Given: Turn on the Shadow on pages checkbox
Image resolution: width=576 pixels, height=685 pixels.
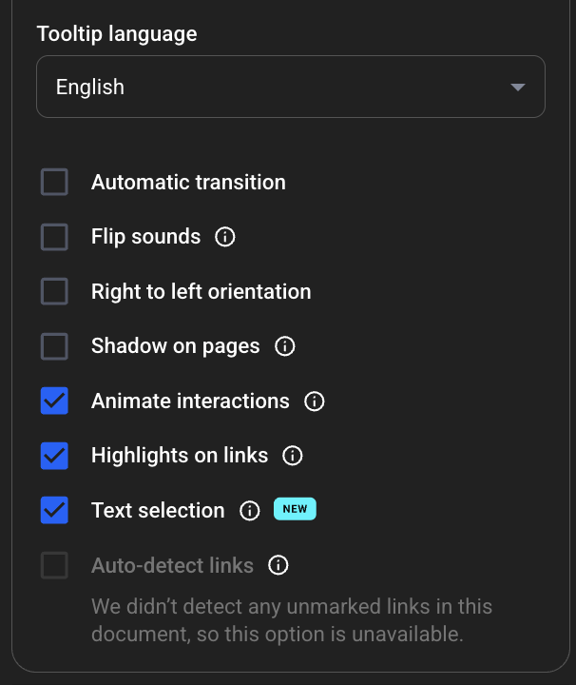Looking at the screenshot, I should click(54, 346).
